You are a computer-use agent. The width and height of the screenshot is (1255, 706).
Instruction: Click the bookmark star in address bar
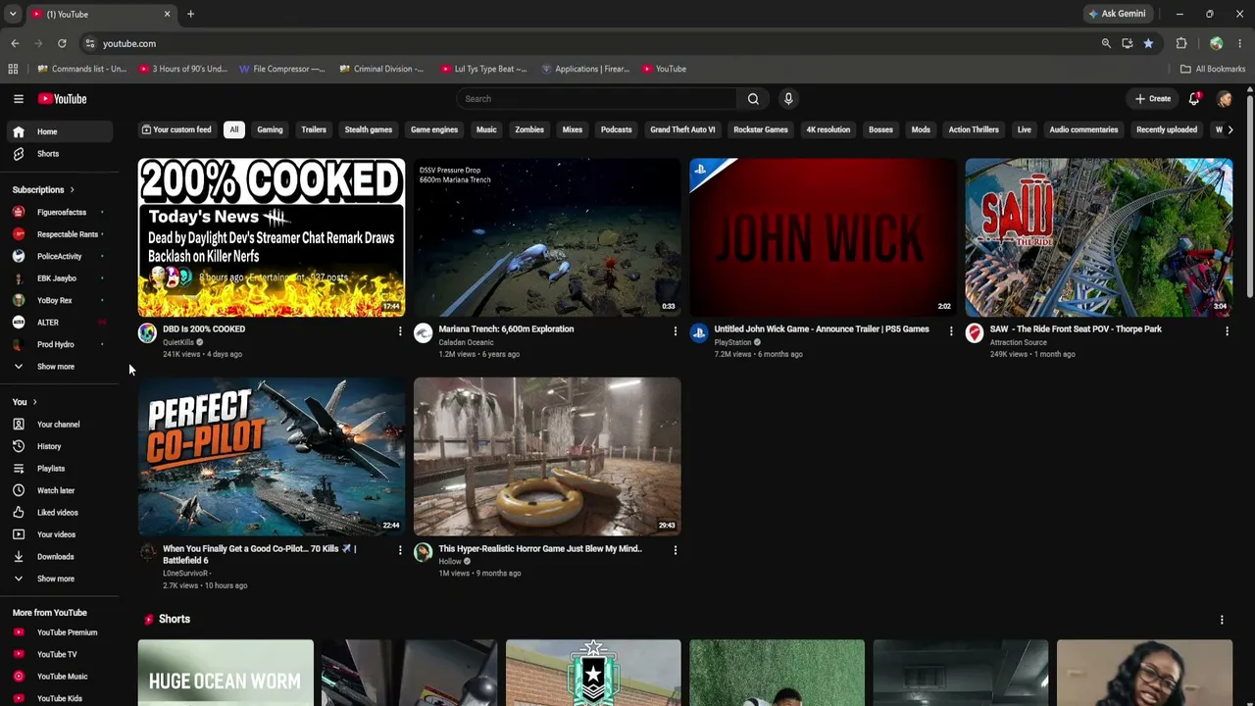(x=1148, y=43)
